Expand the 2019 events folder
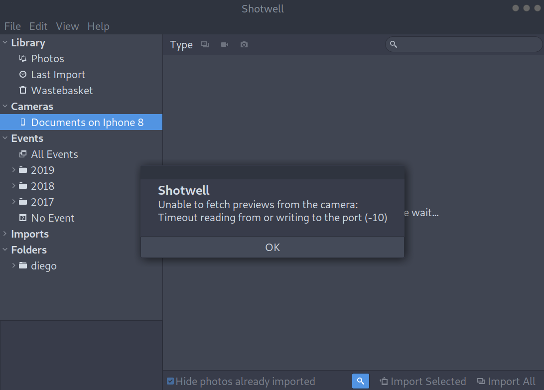The image size is (544, 390). tap(13, 170)
